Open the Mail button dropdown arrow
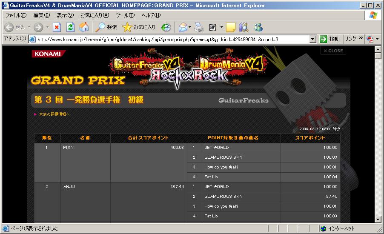The height and width of the screenshot is (234, 384). point(189,27)
